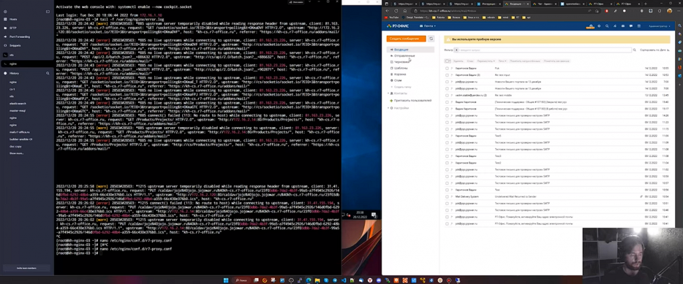Tick the checkbox of the Mail Delivery System row
683x284 pixels.
447,197
